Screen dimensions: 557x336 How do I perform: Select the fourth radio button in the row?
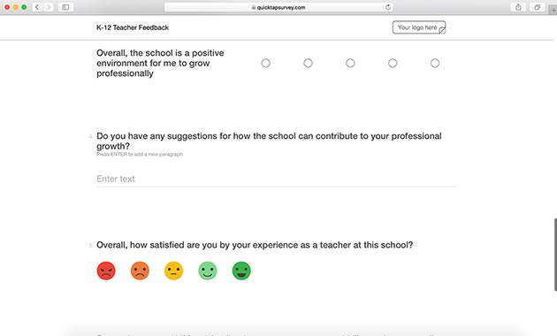point(393,64)
